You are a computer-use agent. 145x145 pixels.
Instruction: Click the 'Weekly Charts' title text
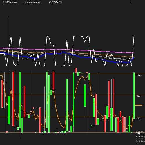[x=10, y=2]
